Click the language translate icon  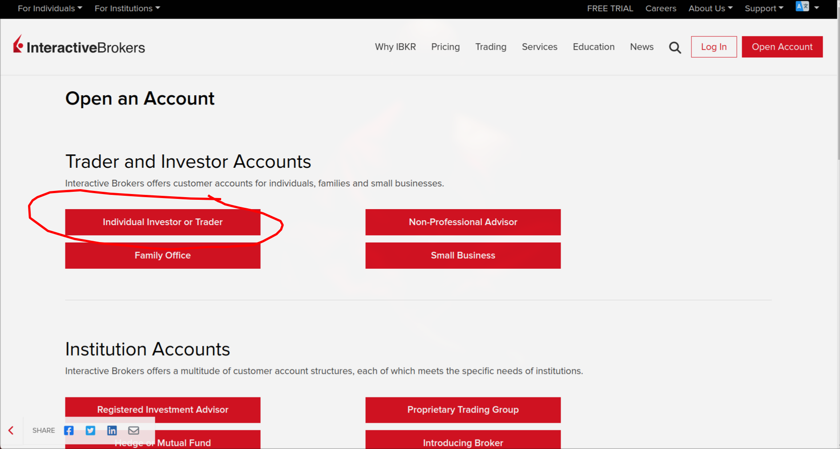(802, 7)
